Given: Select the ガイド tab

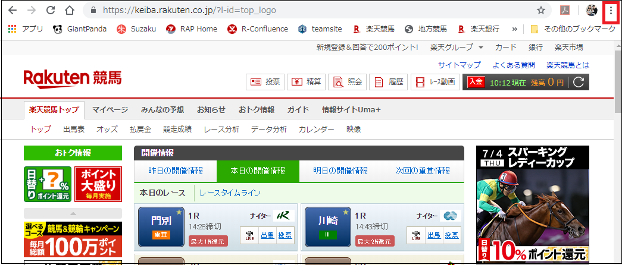Looking at the screenshot, I should [298, 110].
